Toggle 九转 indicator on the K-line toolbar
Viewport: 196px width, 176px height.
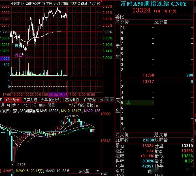click(72, 105)
